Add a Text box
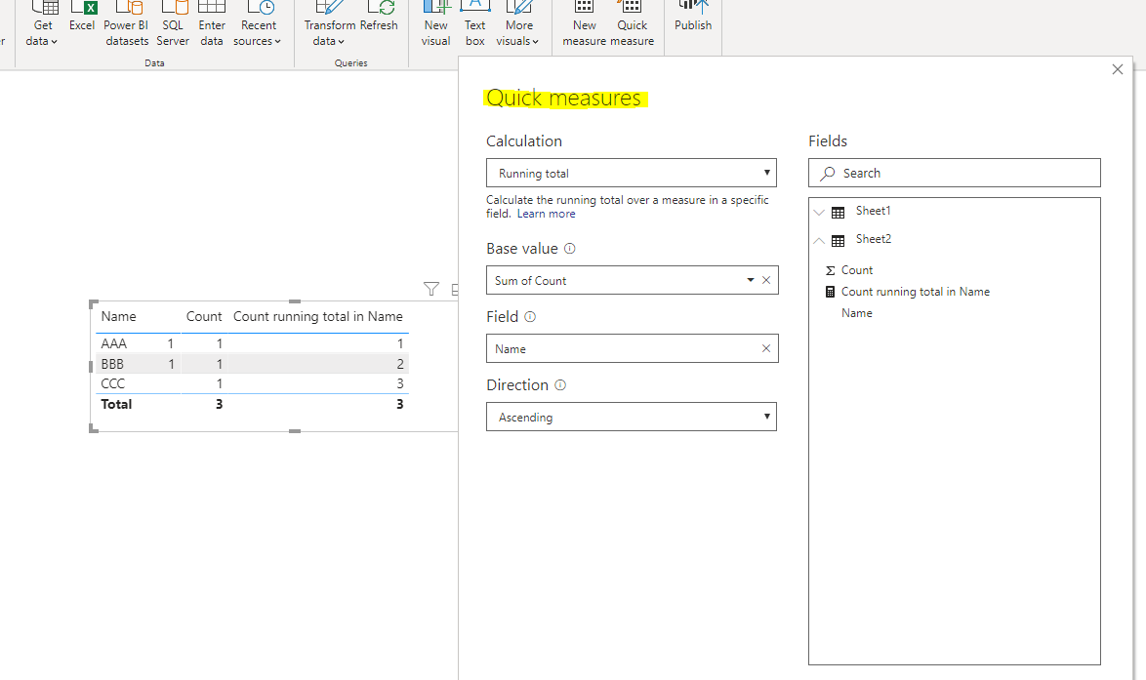 tap(475, 24)
